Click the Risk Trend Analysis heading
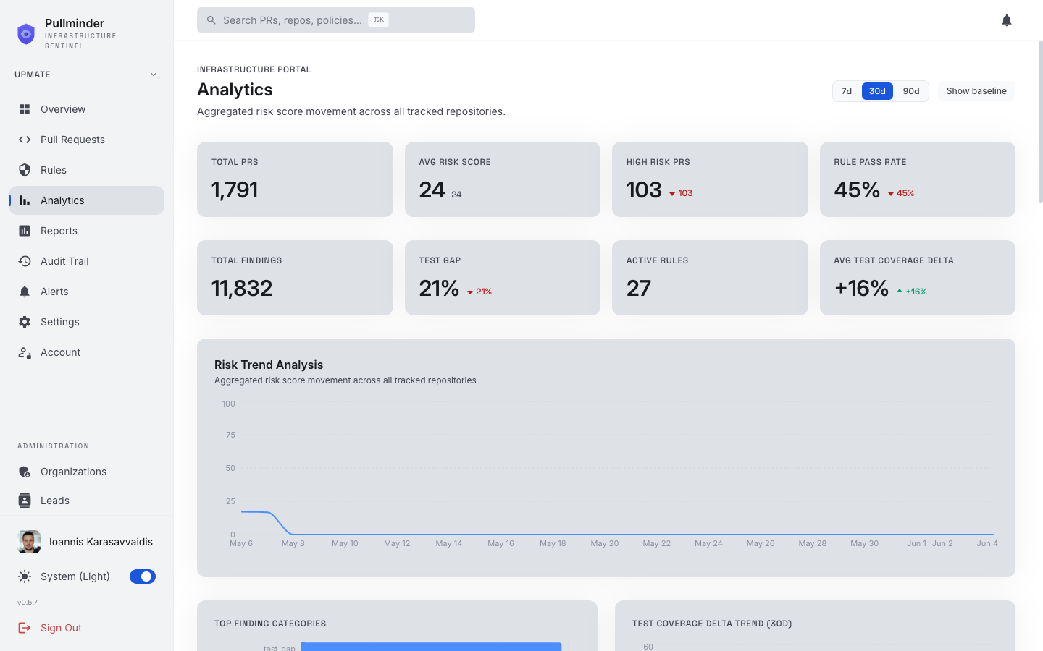This screenshot has width=1043, height=651. (x=269, y=365)
